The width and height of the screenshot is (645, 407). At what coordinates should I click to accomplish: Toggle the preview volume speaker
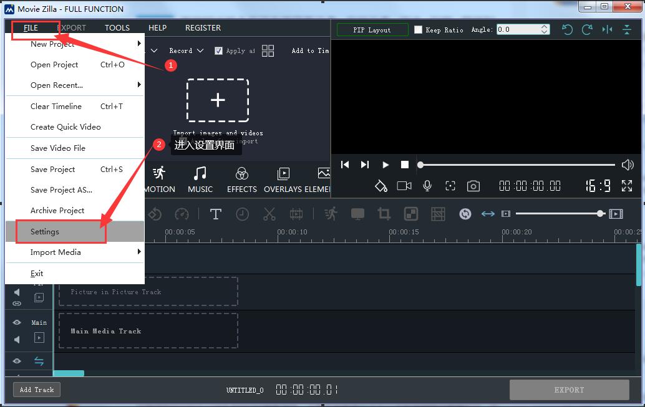point(628,165)
